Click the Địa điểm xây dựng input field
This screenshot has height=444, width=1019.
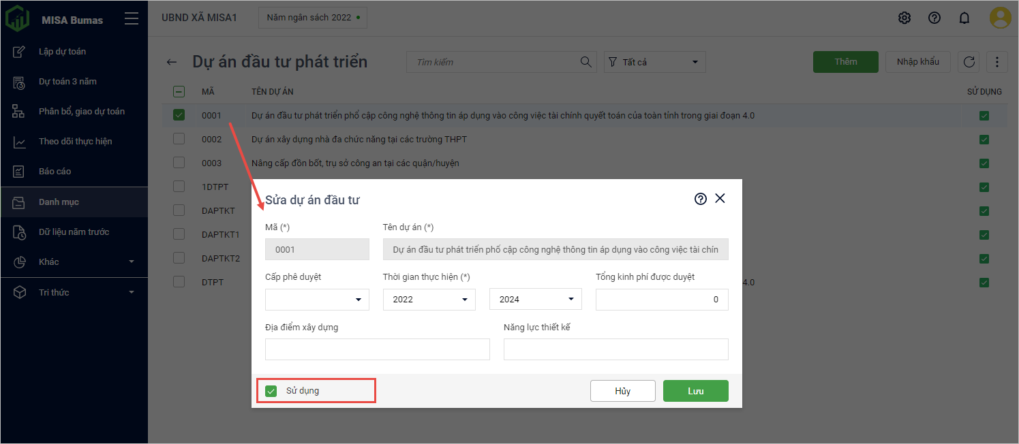click(x=377, y=349)
